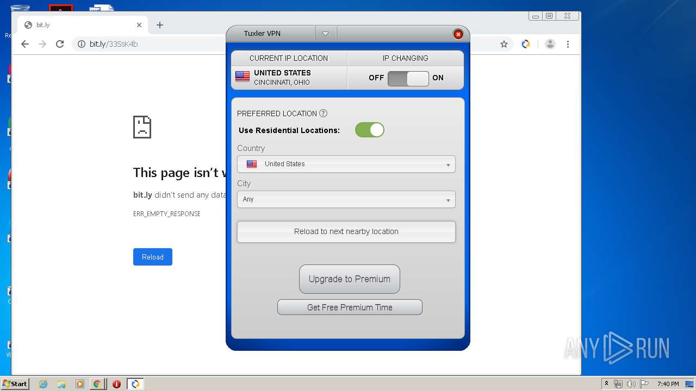Select the bit.ly tab
The image size is (696, 391).
(83, 25)
